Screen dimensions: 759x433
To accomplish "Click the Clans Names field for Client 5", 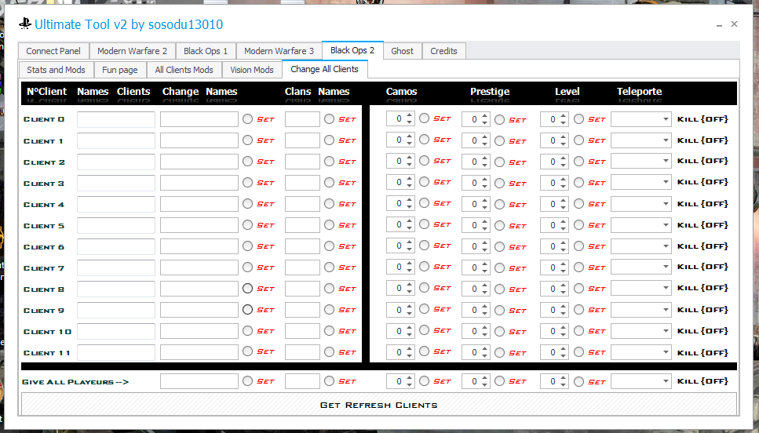I will (302, 225).
